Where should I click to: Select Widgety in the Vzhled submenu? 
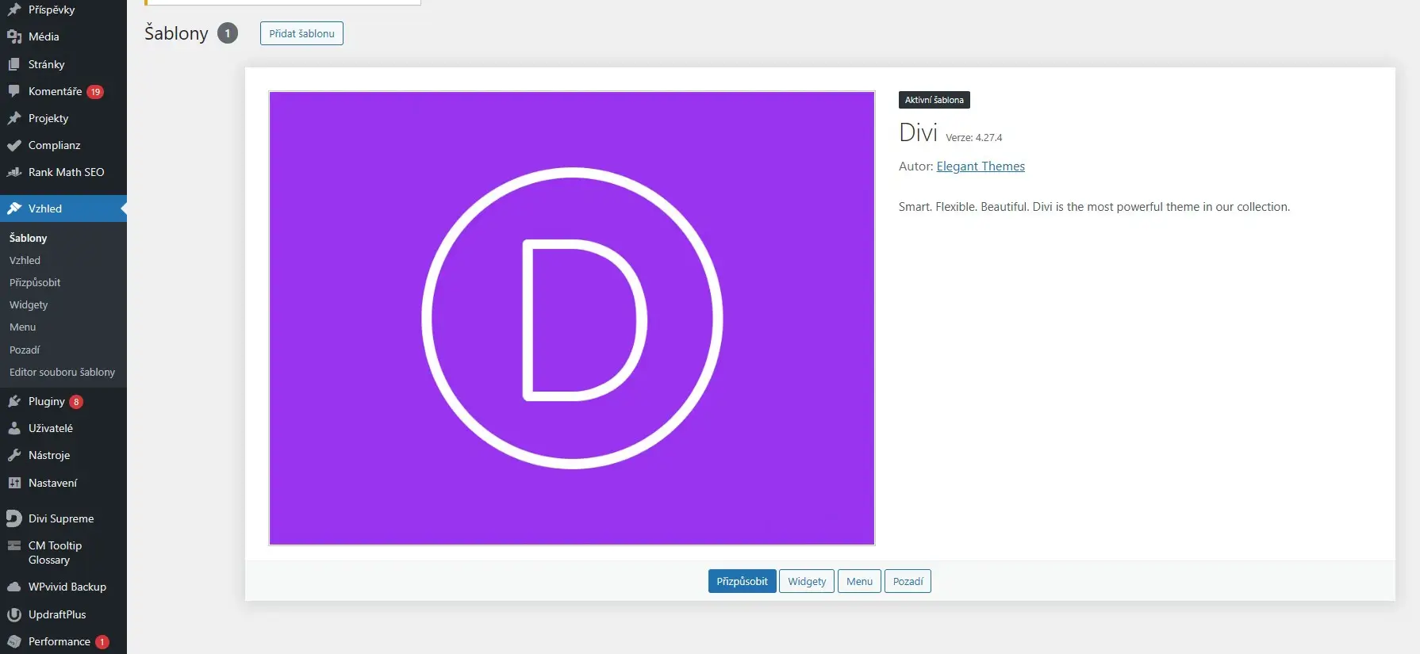tap(29, 304)
